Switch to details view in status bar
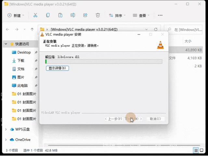This screenshot has width=208, height=156. pos(196,150)
